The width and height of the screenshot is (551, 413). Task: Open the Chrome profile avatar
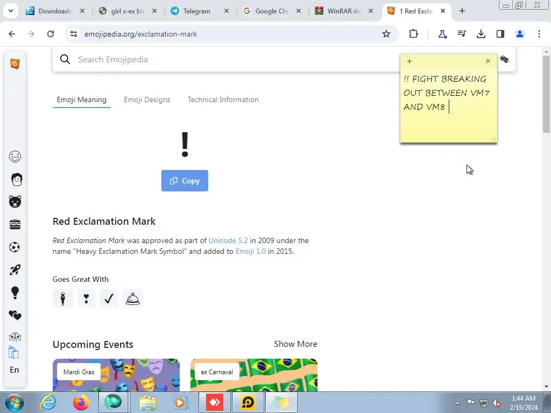520,34
